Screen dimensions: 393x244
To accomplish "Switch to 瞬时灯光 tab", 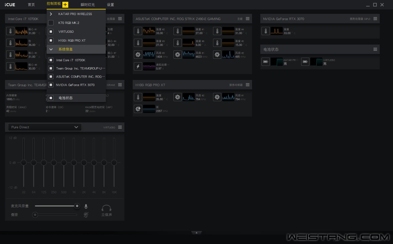I will pos(88,5).
